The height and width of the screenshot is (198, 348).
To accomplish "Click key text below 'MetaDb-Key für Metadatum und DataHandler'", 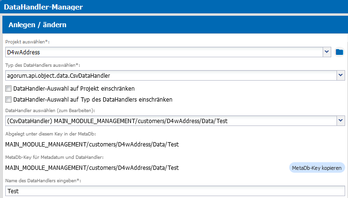I will [92, 168].
